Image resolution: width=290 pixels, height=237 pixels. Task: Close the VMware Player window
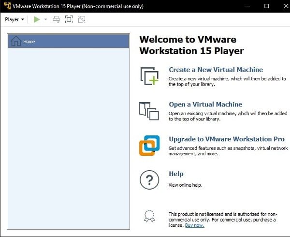pos(286,6)
